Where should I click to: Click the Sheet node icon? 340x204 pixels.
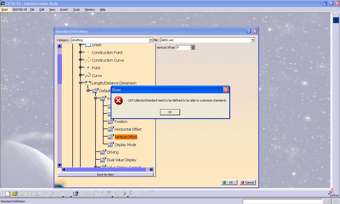click(88, 45)
